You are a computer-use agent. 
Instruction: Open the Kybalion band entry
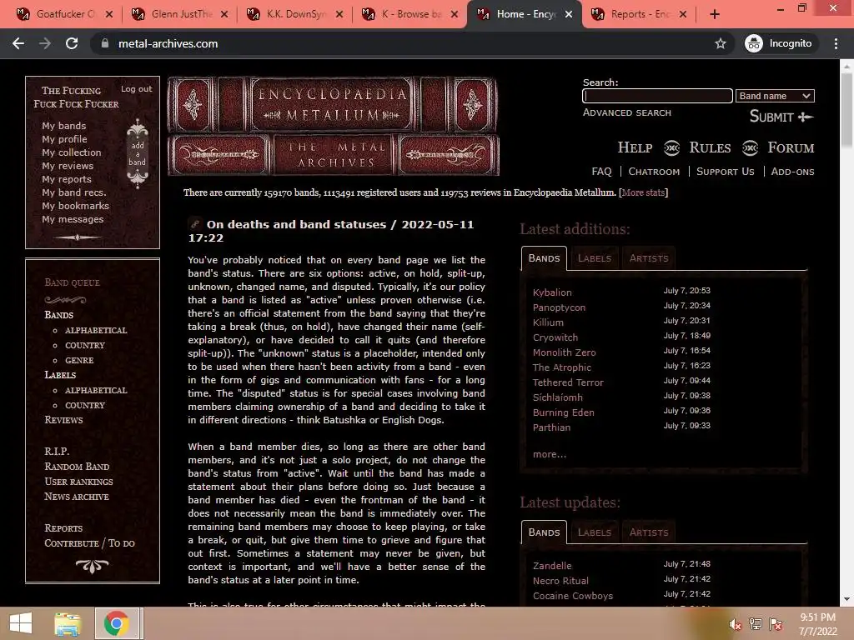point(552,292)
